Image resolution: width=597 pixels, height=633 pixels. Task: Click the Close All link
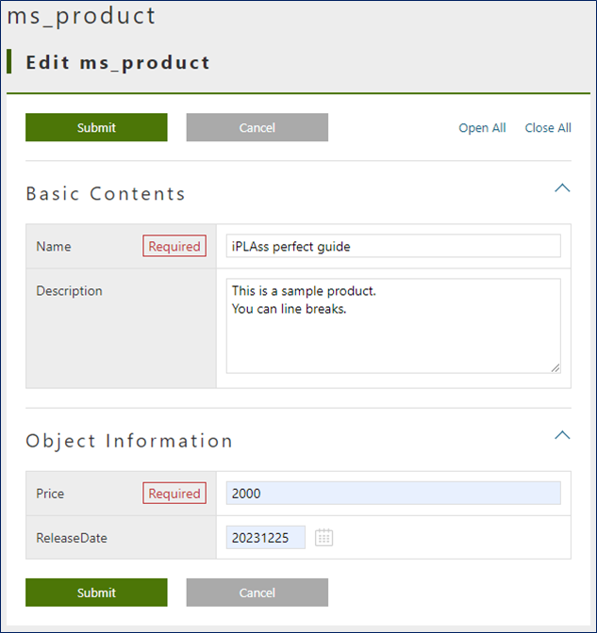coord(548,128)
